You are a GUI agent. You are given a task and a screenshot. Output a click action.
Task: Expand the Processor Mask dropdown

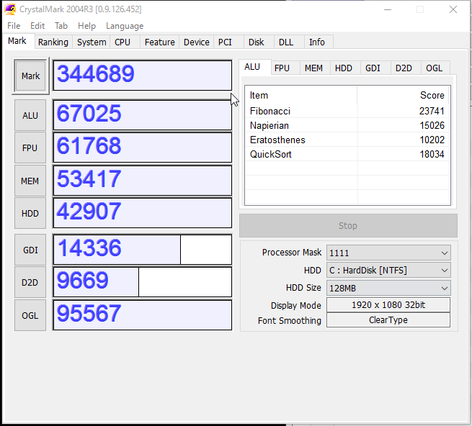(x=388, y=253)
